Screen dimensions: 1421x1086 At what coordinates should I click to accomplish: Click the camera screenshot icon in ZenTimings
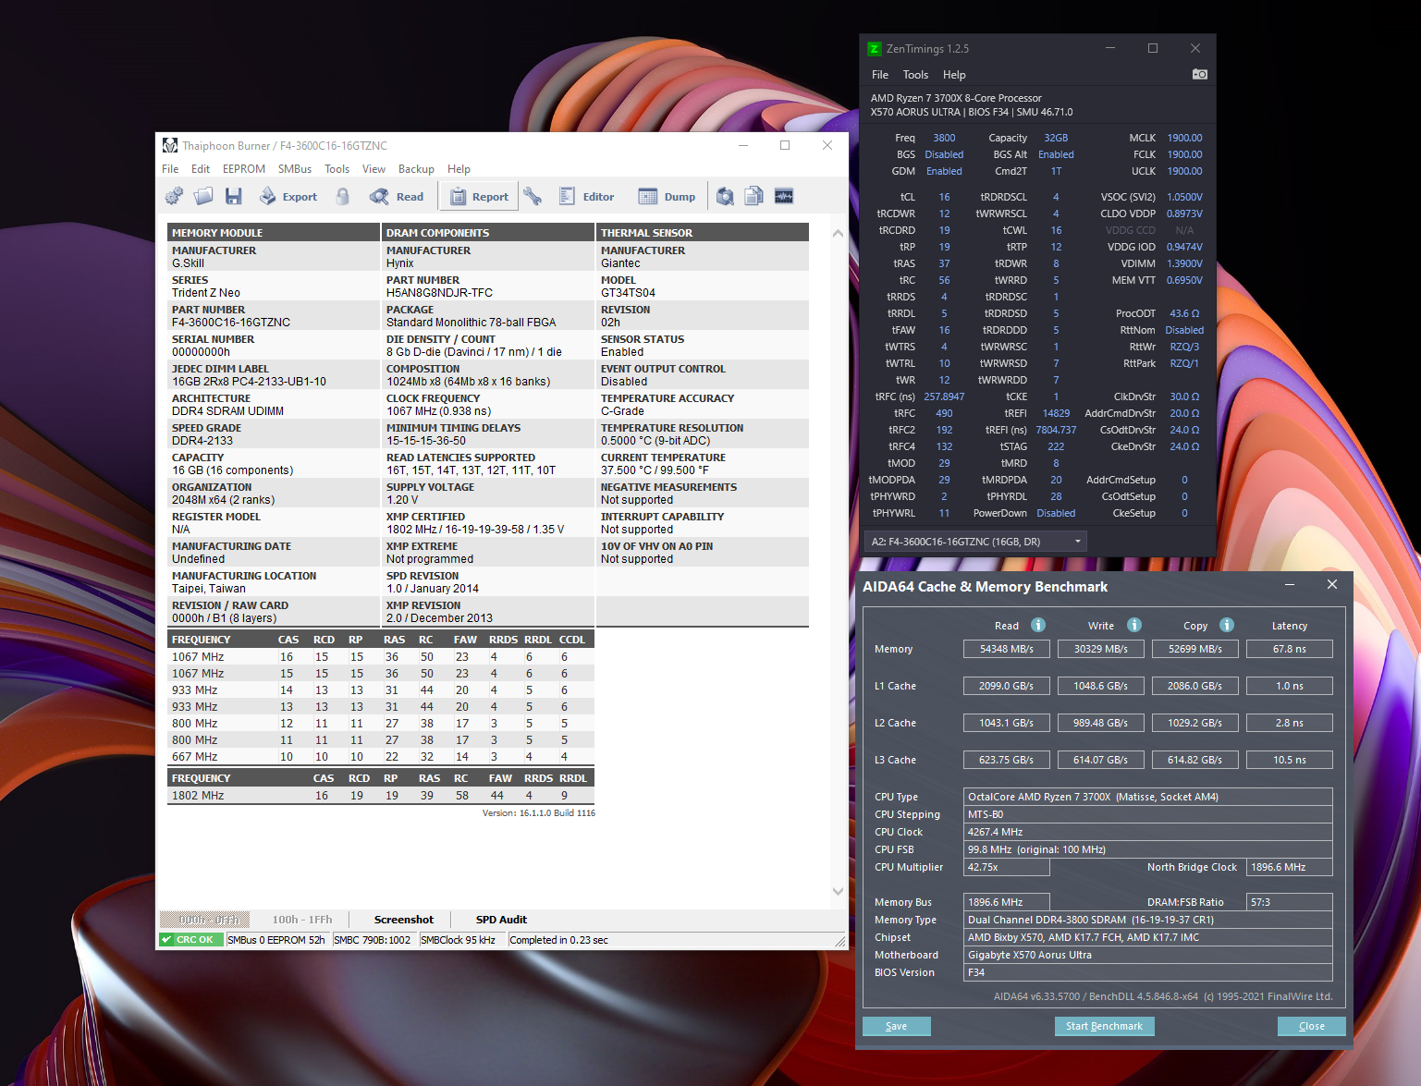point(1200,74)
